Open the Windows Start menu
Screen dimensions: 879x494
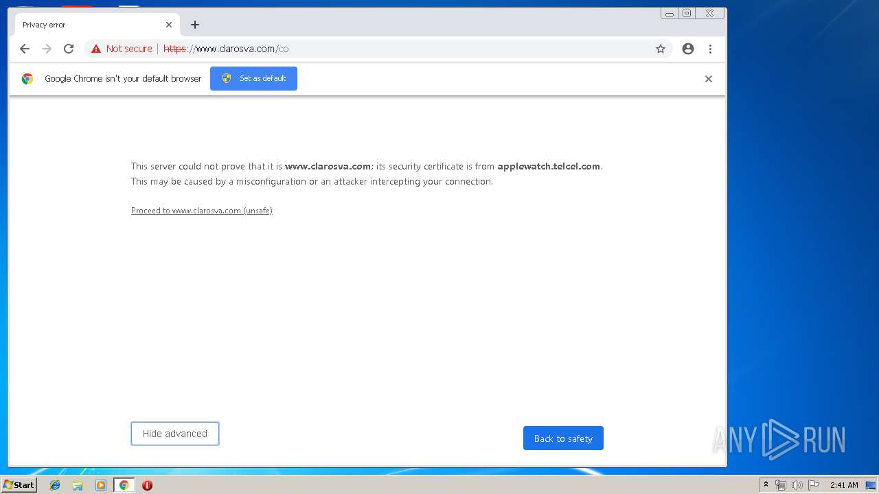[x=19, y=485]
